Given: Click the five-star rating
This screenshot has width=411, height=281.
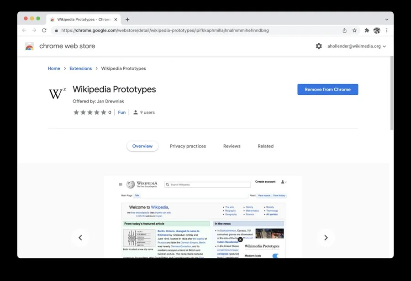Looking at the screenshot, I should 90,112.
